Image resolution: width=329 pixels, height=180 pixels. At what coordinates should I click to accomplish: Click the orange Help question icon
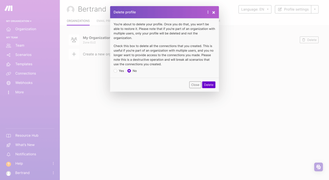(x=8, y=164)
